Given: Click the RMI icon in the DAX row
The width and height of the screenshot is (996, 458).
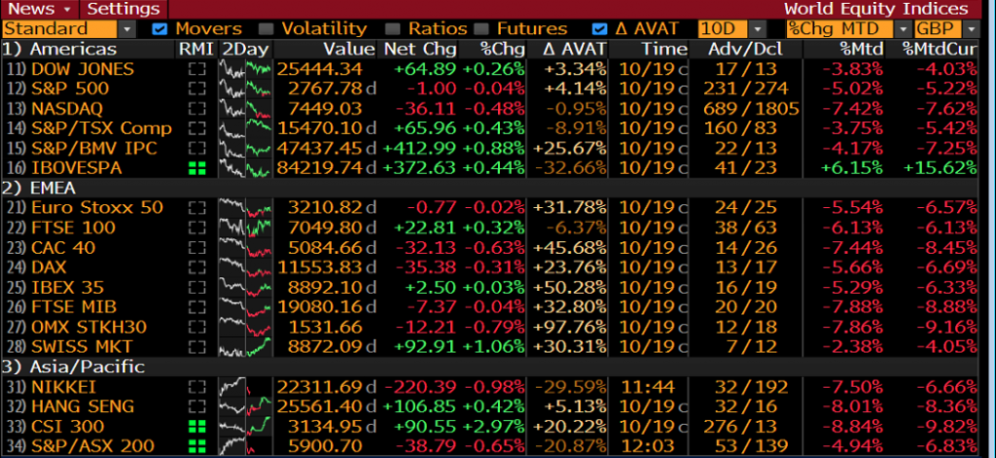Looking at the screenshot, I should click(198, 267).
